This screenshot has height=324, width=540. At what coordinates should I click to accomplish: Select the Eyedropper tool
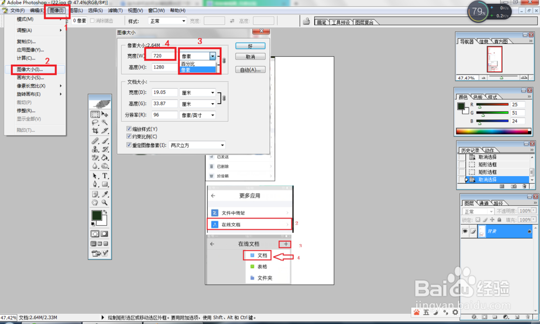pyautogui.click(x=105, y=194)
